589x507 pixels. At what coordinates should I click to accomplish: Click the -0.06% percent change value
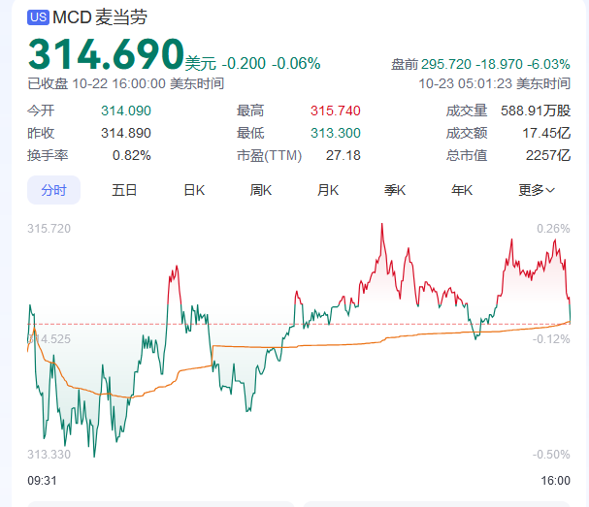pos(296,63)
